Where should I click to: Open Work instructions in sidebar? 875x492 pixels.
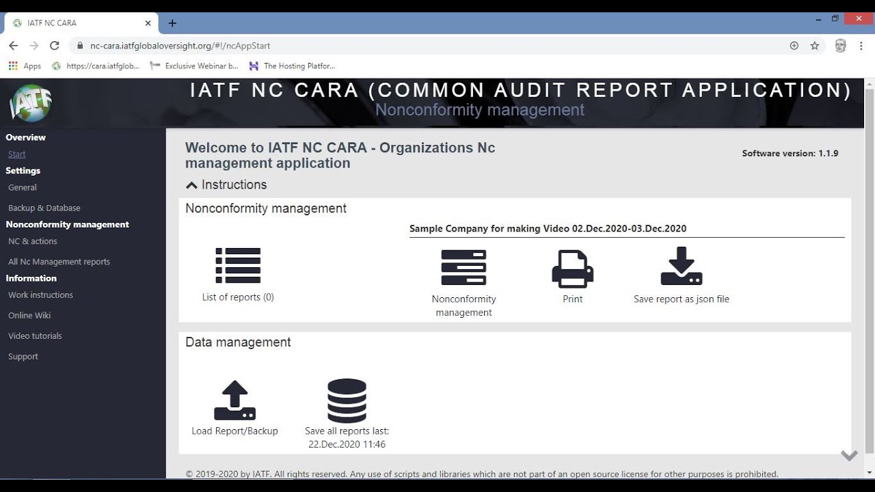(40, 295)
